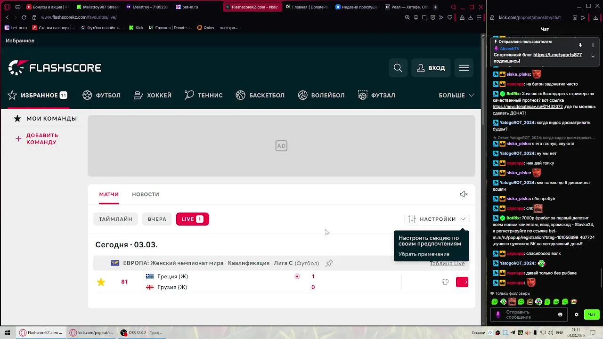The image size is (603, 339).
Task: Open pinned message three-dot options
Action: click(593, 45)
